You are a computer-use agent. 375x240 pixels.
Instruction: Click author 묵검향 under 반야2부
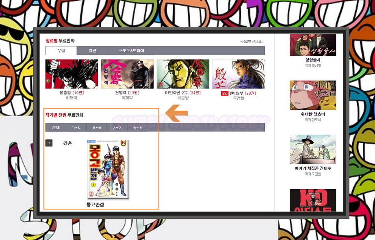[238, 98]
